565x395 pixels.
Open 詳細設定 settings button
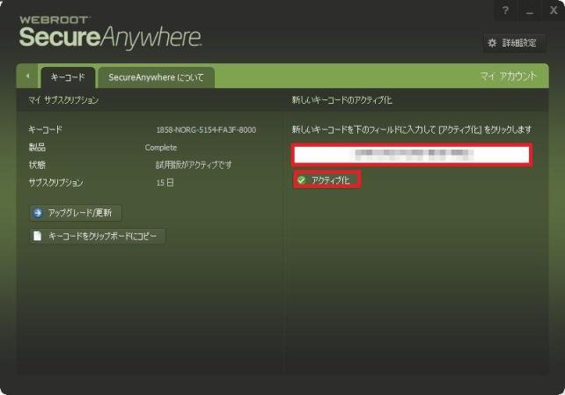pyautogui.click(x=514, y=43)
